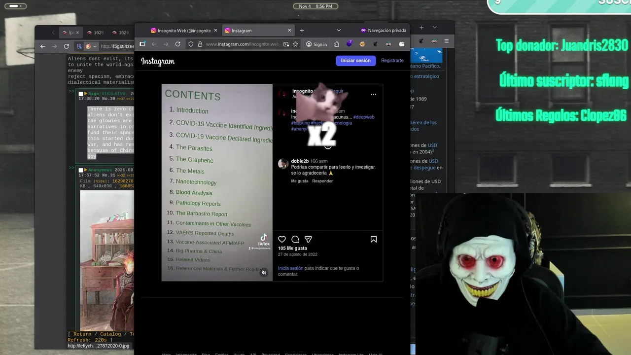631x355 pixels.
Task: Open the #deepweb hashtag link
Action: click(364, 117)
